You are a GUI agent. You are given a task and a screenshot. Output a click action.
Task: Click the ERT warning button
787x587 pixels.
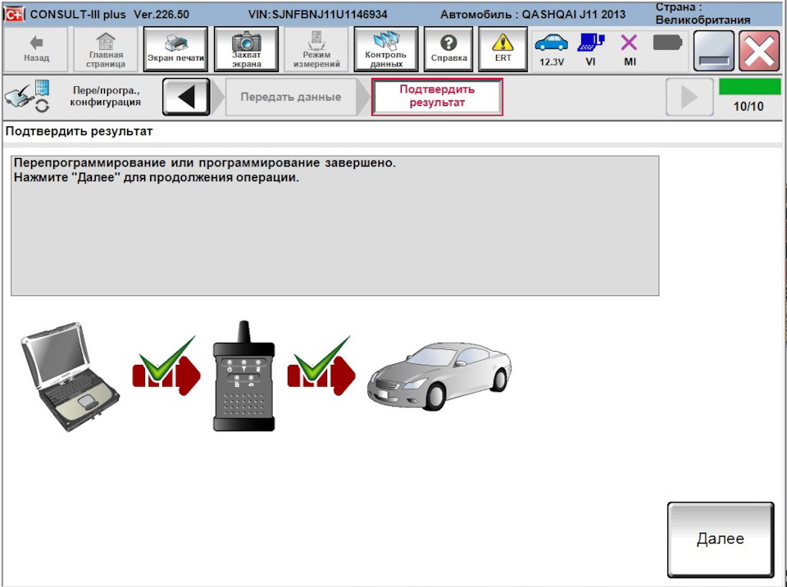tap(503, 50)
